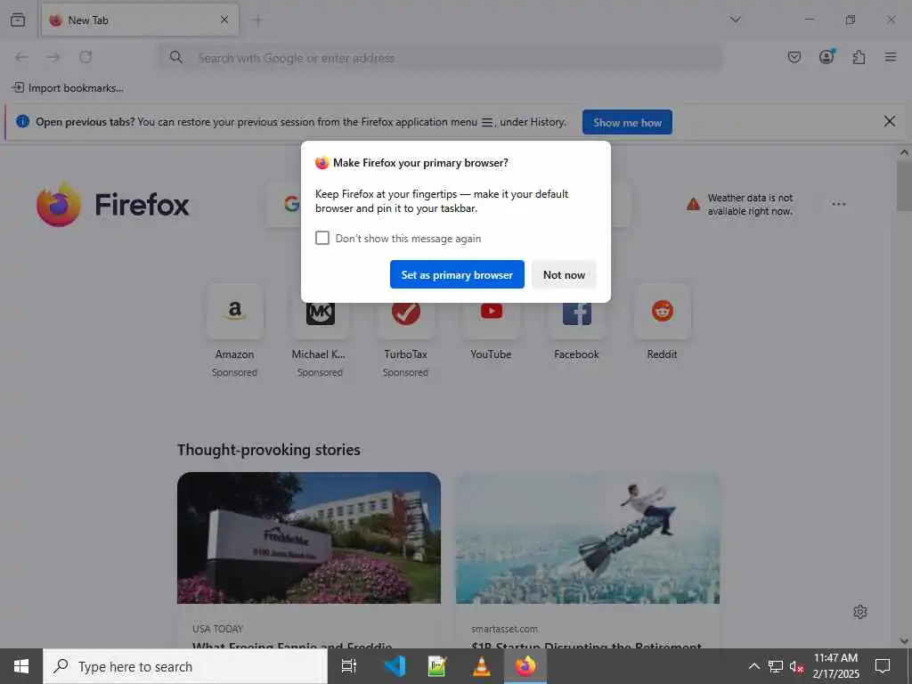Image resolution: width=912 pixels, height=684 pixels.
Task: Click the USA TODAY source label
Action: 217,629
